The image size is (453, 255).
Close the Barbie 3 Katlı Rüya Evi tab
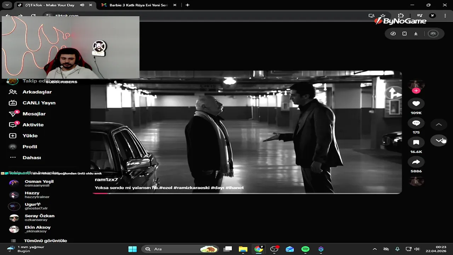175,5
